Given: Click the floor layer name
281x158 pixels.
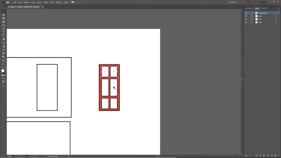Looking at the screenshot, I should [x=260, y=19].
